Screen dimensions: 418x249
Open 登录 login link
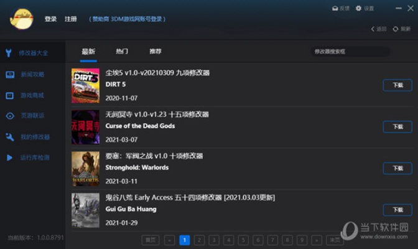(50, 19)
